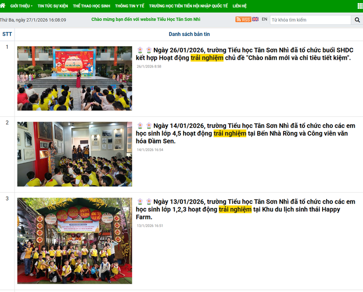
Task: Open Tin tức sự kiện menu
Action: (x=53, y=6)
